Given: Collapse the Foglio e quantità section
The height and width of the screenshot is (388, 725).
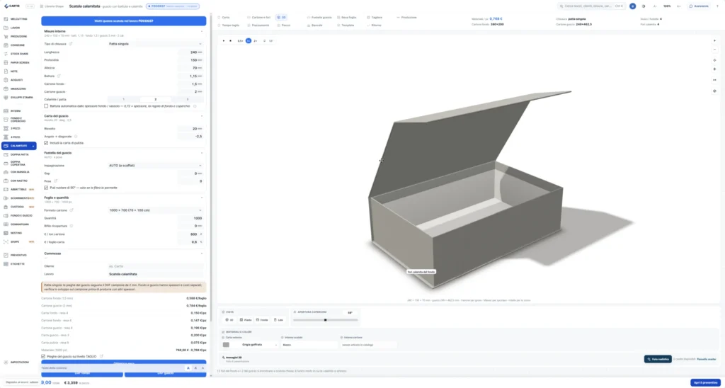Looking at the screenshot, I should click(202, 198).
